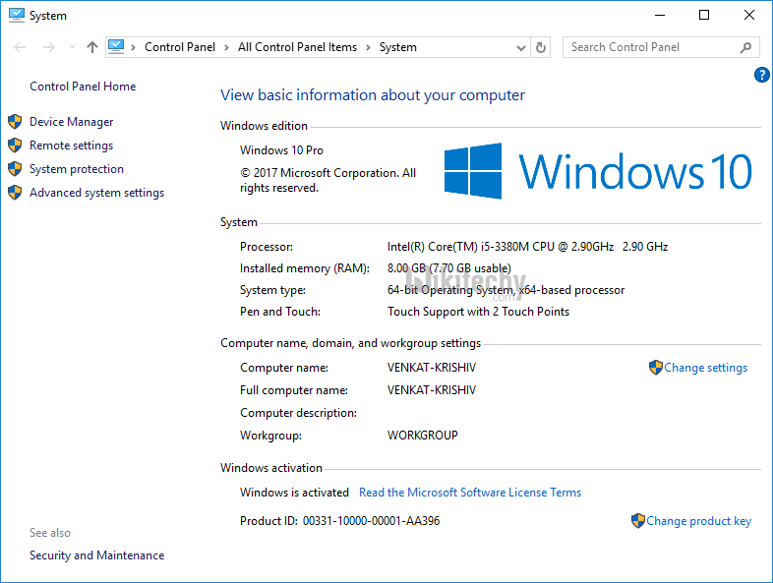Viewport: 773px width, 583px height.
Task: Click the Back arrow navigation button
Action: click(21, 47)
